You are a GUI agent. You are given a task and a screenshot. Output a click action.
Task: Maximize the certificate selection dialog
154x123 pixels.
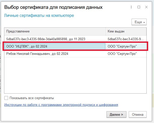point(139,7)
